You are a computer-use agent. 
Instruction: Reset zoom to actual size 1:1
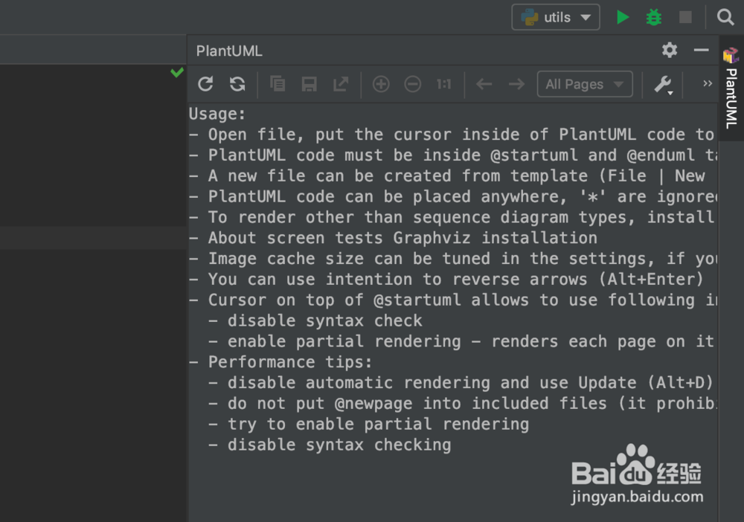coord(444,84)
